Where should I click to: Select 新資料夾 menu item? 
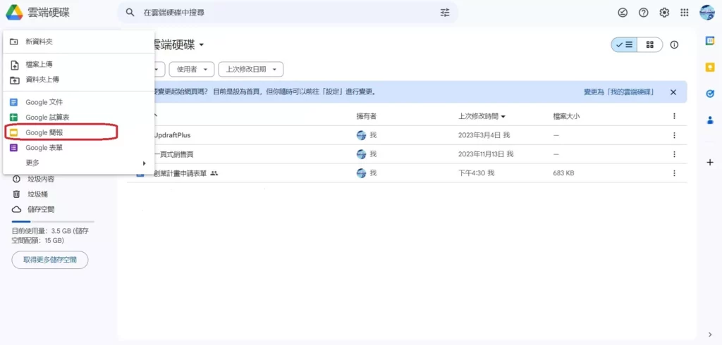pos(79,42)
